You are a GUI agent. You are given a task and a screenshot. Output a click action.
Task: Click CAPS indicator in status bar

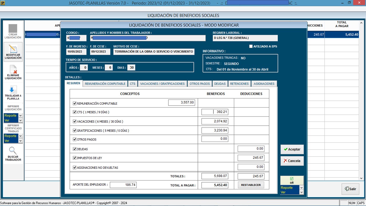click(361, 203)
